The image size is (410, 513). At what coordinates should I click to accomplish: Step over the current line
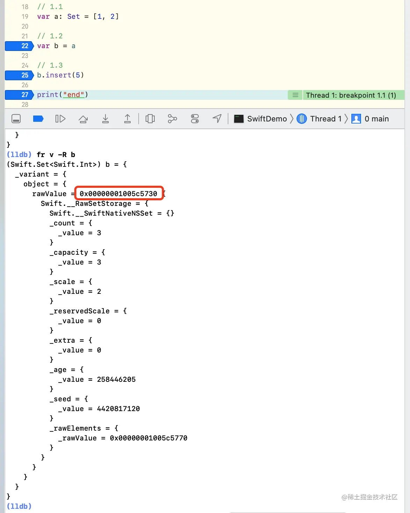83,119
